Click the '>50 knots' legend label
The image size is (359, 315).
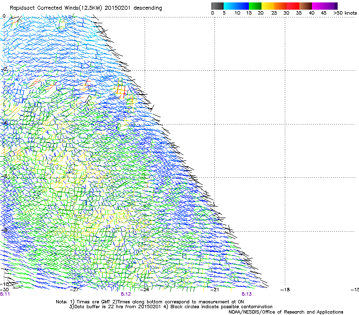point(345,13)
